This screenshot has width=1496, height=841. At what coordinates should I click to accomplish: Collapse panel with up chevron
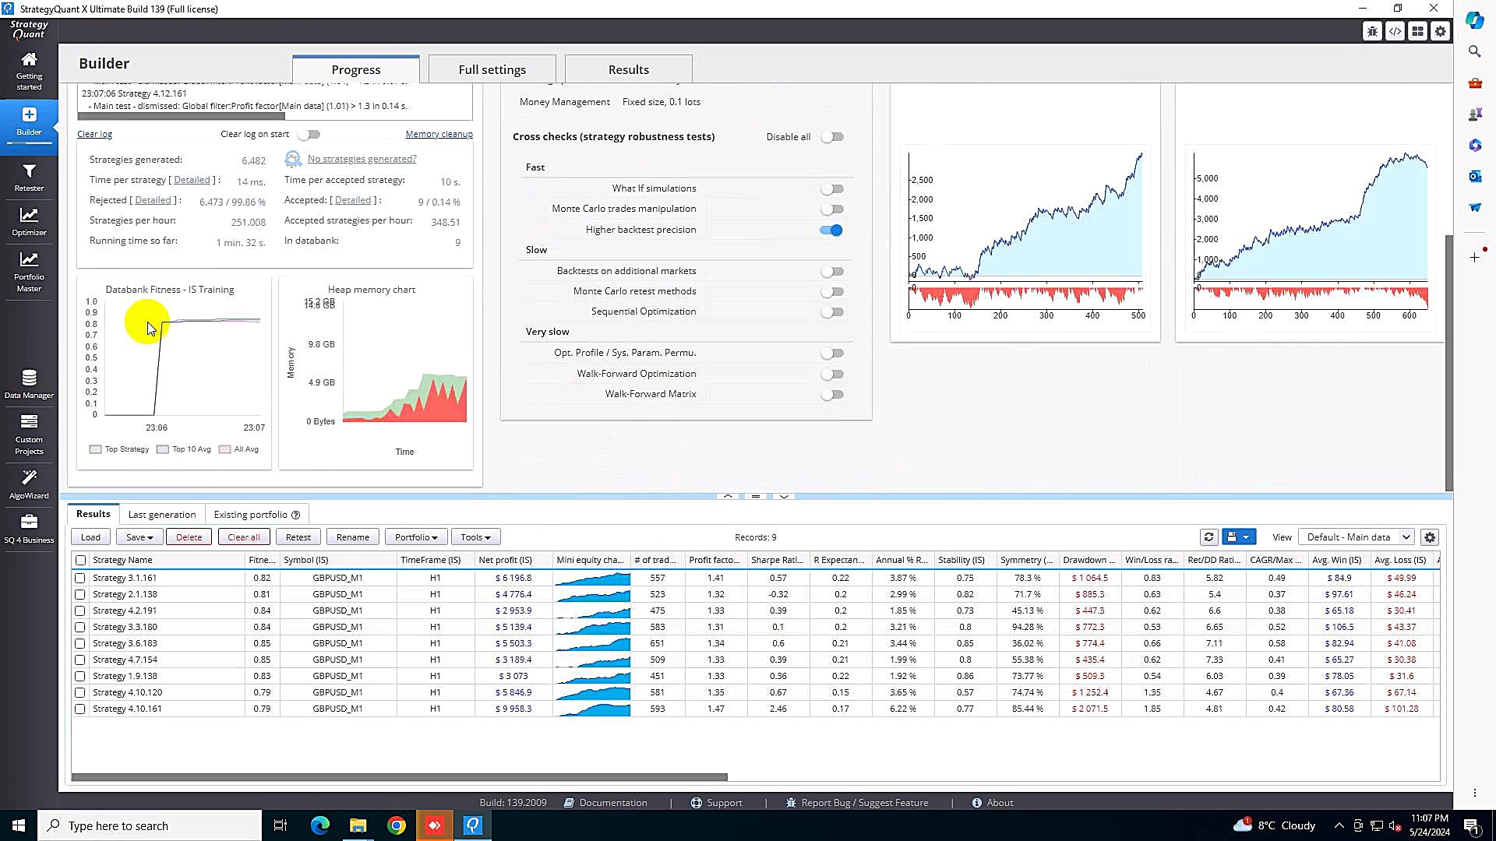pyautogui.click(x=727, y=496)
